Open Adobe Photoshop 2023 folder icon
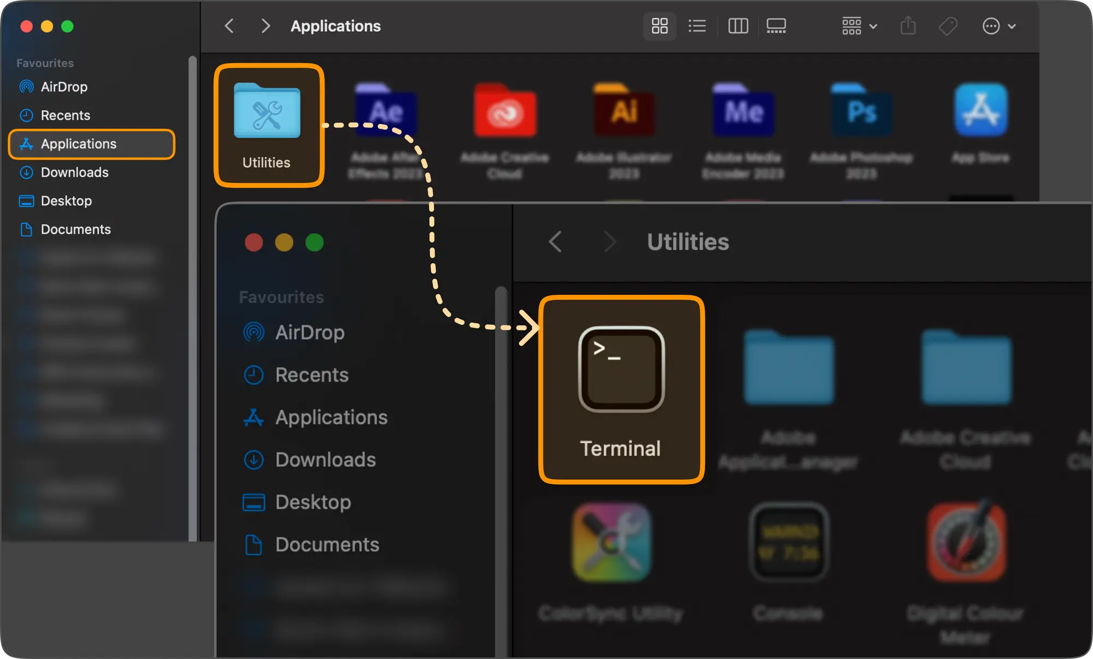Screen dimensions: 1093x659 861,111
